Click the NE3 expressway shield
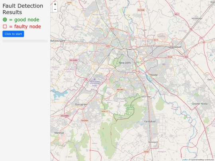The image size is (215, 161). pyautogui.click(x=186, y=57)
